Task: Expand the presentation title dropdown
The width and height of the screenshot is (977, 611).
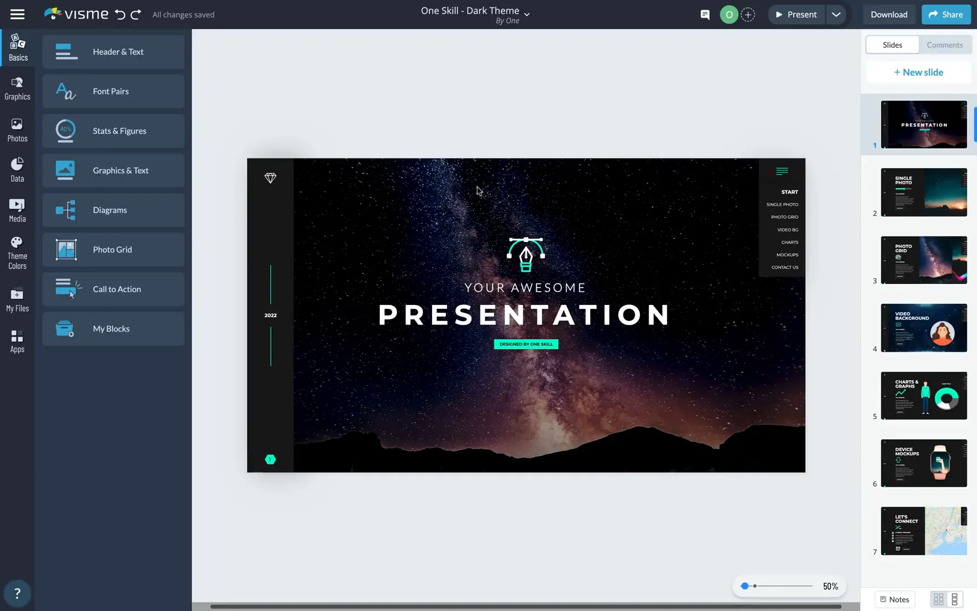Action: click(x=527, y=15)
